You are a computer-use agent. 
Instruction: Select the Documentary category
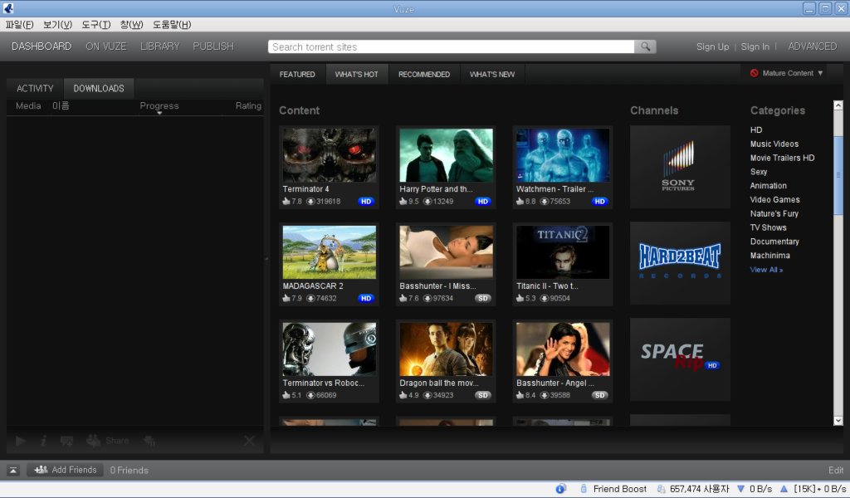774,242
